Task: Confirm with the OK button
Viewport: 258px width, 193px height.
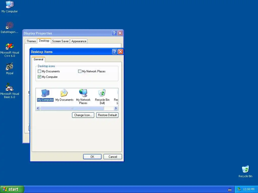Action: pos(92,157)
